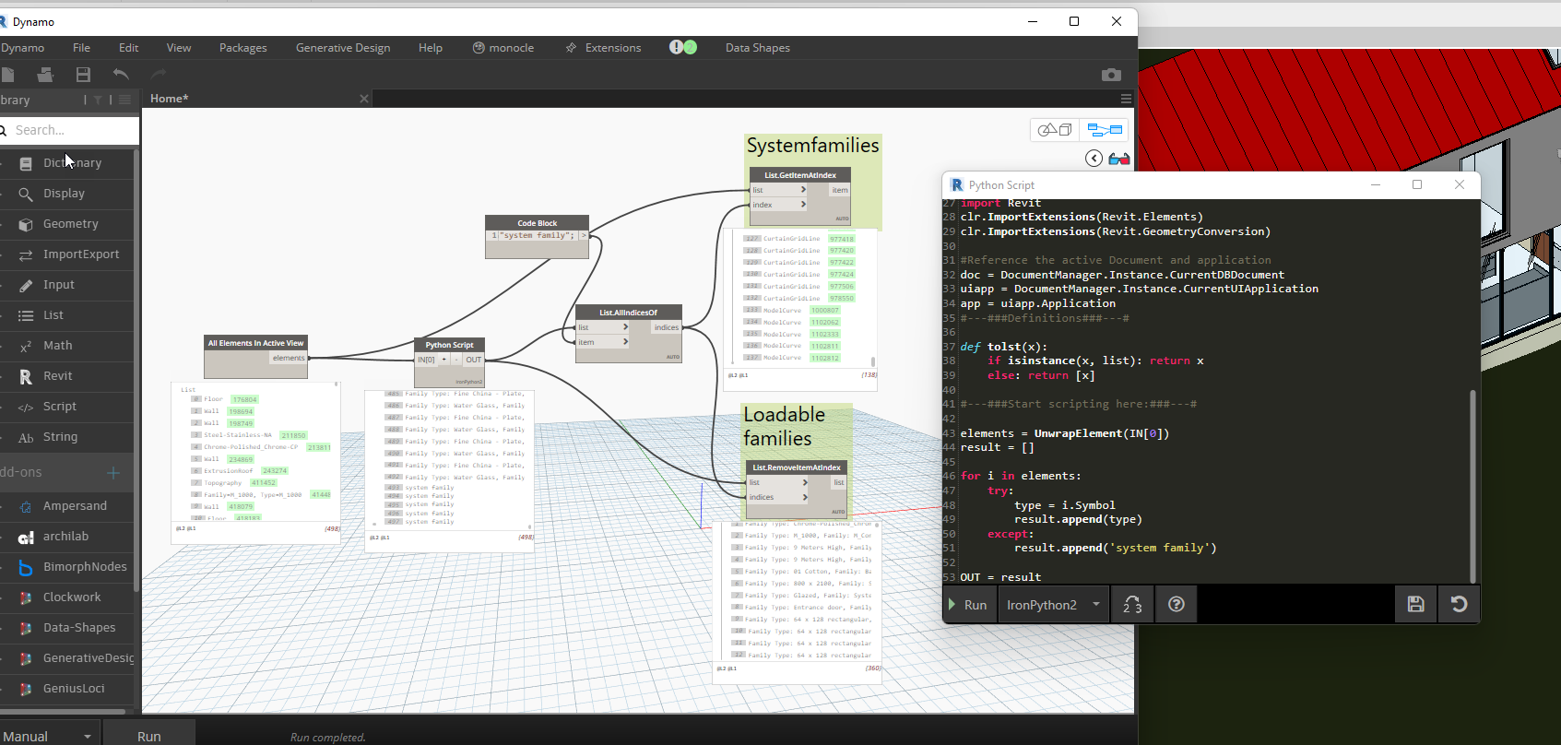Open the notification badge in the menu bar
This screenshot has height=745, width=1561.
tap(683, 47)
